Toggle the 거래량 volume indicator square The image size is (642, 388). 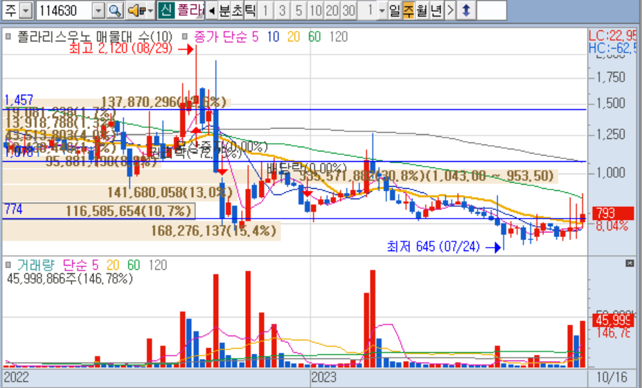[x=8, y=265]
